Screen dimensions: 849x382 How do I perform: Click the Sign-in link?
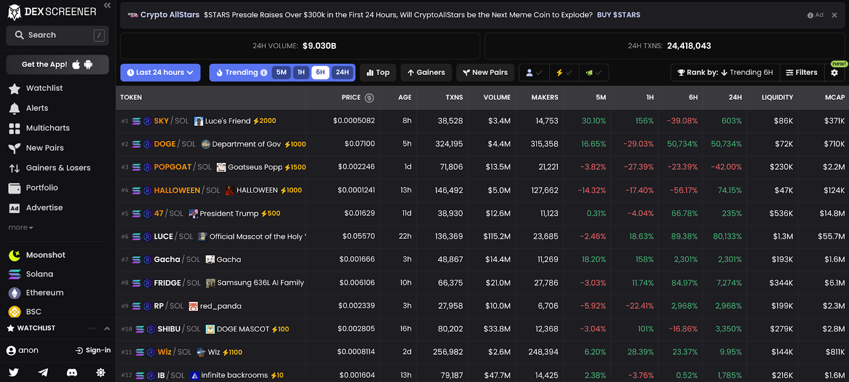click(x=93, y=350)
